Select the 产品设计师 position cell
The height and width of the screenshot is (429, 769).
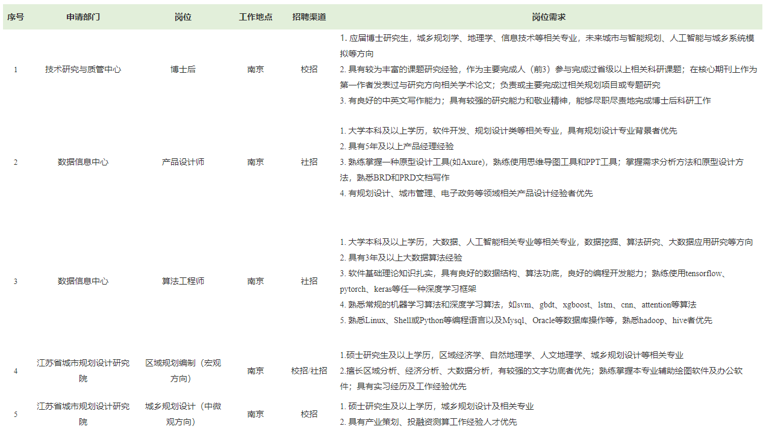click(183, 162)
